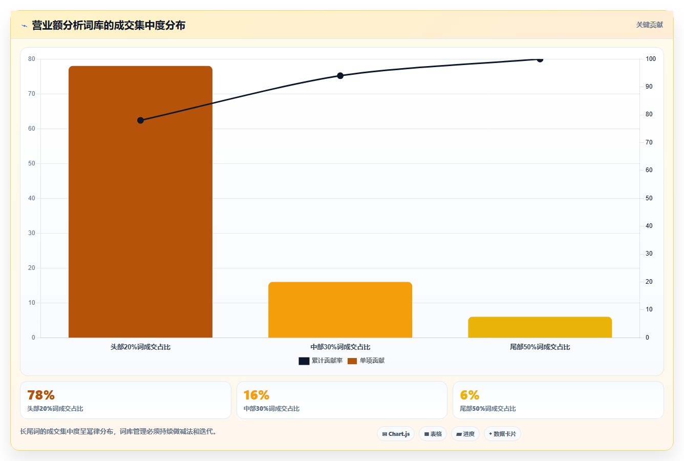This screenshot has width=684, height=461.
Task: Click the line point at 100 on right
Action: [x=540, y=59]
